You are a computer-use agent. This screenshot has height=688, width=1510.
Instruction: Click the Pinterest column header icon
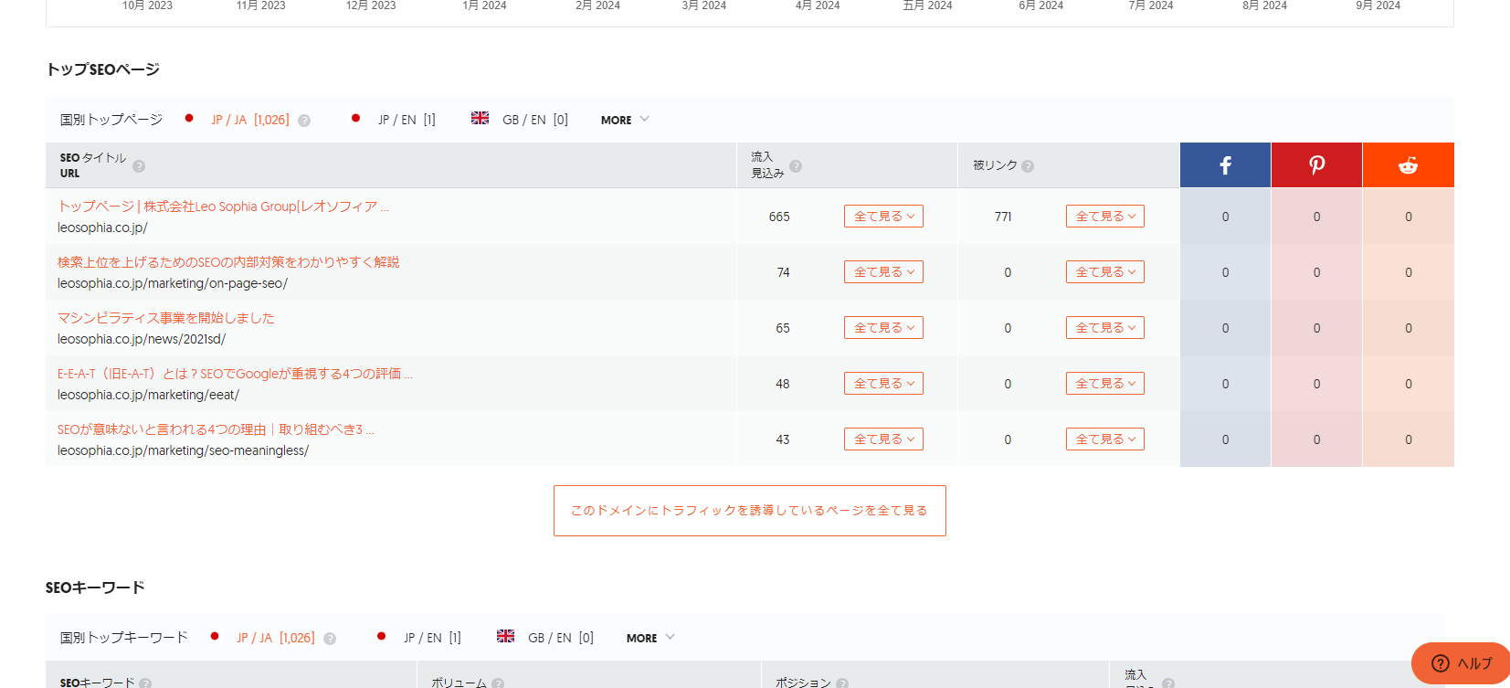(x=1316, y=165)
